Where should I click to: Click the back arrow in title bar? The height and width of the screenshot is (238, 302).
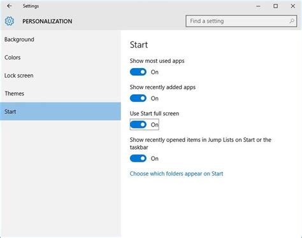click(x=9, y=6)
